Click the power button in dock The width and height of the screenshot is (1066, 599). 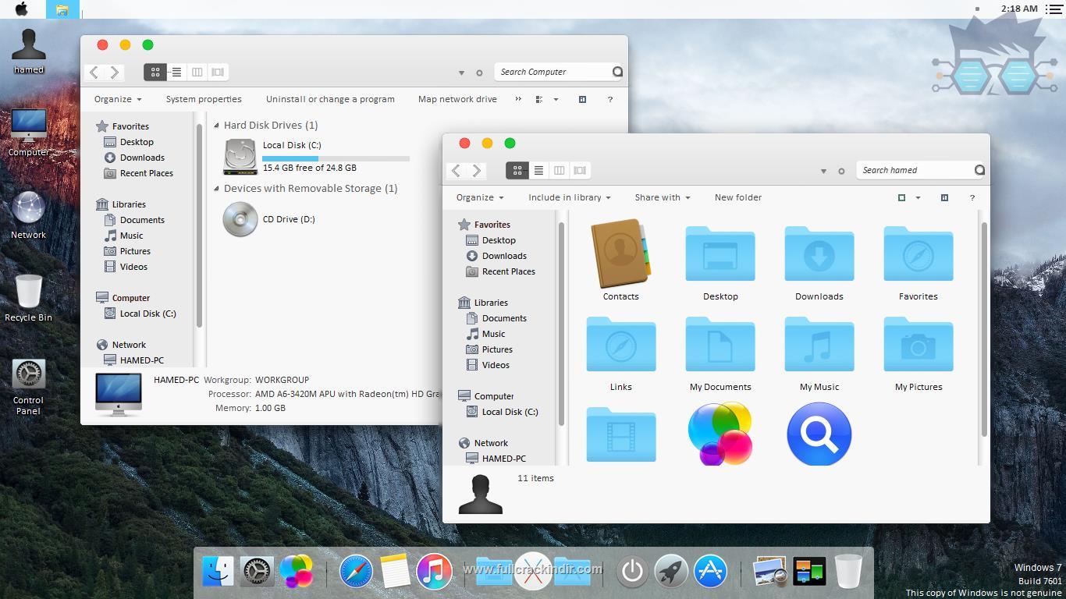pos(632,572)
